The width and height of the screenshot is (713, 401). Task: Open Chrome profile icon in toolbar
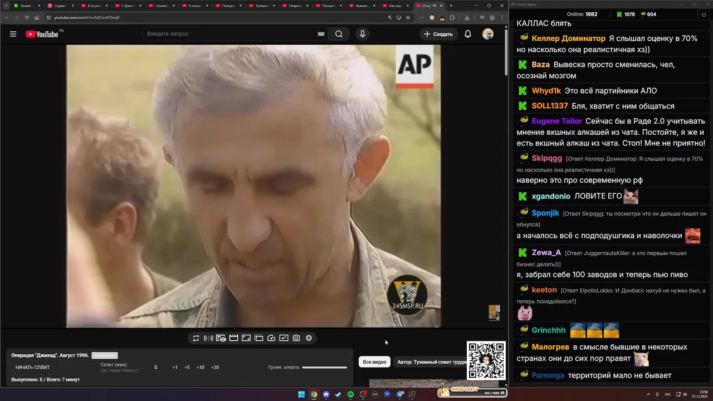point(492,17)
